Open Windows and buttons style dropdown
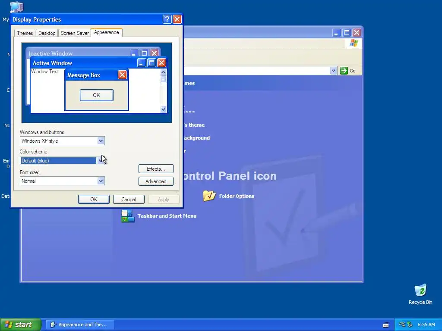 coord(101,141)
